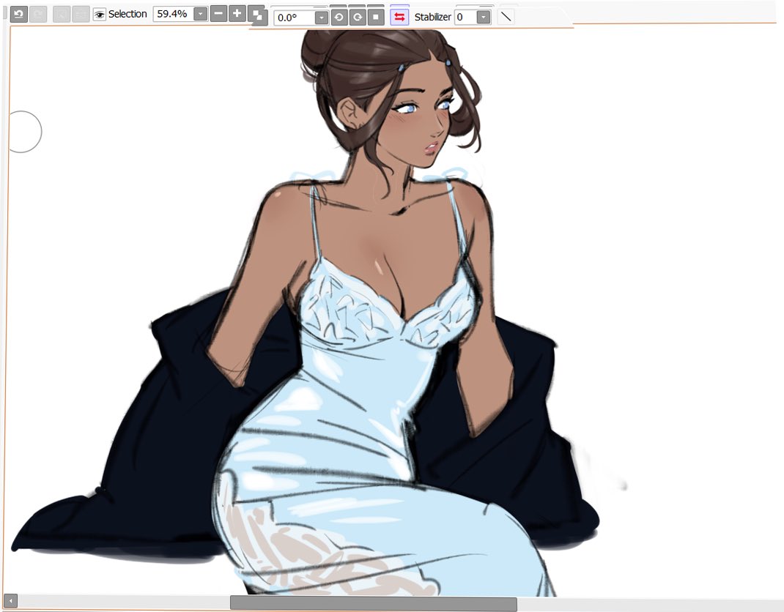Toggle the horizontal flip view button

pos(399,17)
